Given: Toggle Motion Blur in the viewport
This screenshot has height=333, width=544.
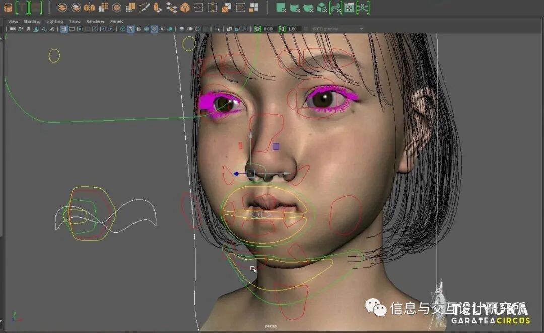Looking at the screenshot, I should (x=190, y=29).
